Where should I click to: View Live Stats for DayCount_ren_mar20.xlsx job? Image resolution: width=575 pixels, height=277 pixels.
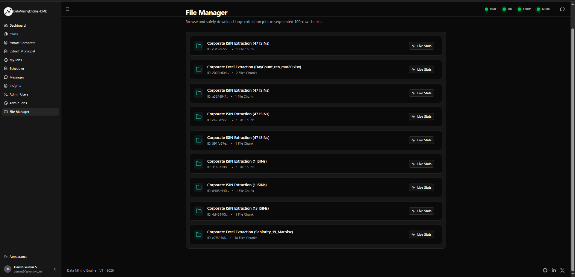click(x=421, y=69)
